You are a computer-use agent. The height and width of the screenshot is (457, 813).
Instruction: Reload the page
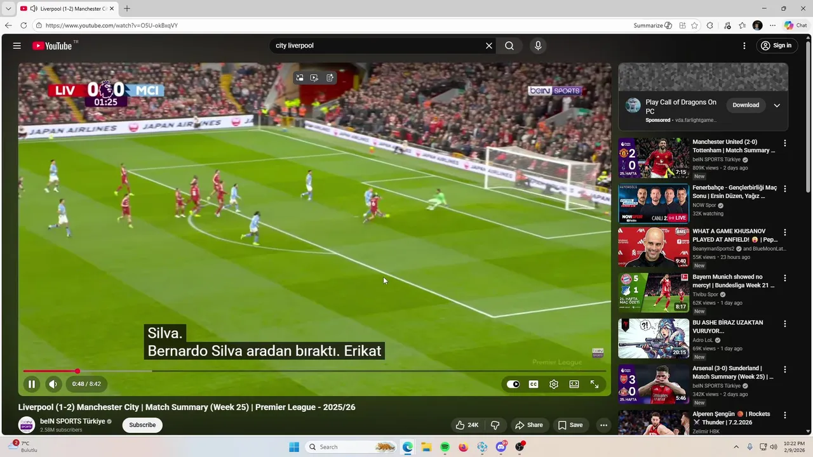coord(24,25)
